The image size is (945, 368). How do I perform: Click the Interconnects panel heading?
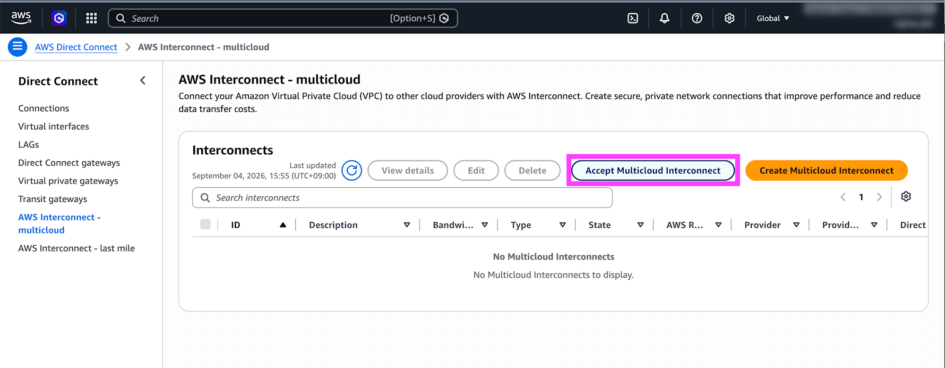coord(232,150)
